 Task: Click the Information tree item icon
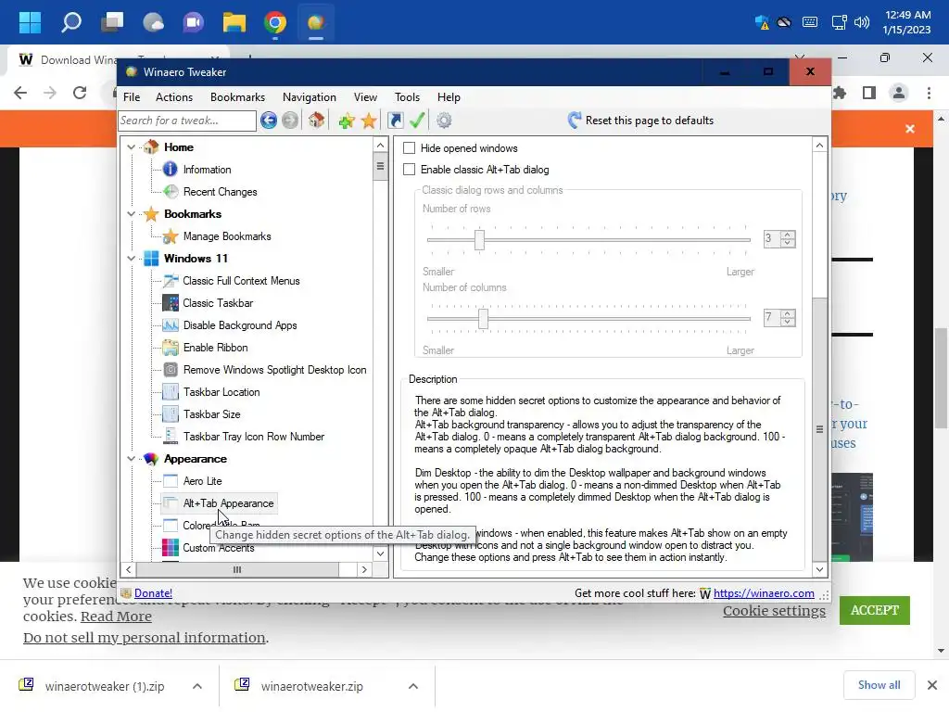click(171, 170)
